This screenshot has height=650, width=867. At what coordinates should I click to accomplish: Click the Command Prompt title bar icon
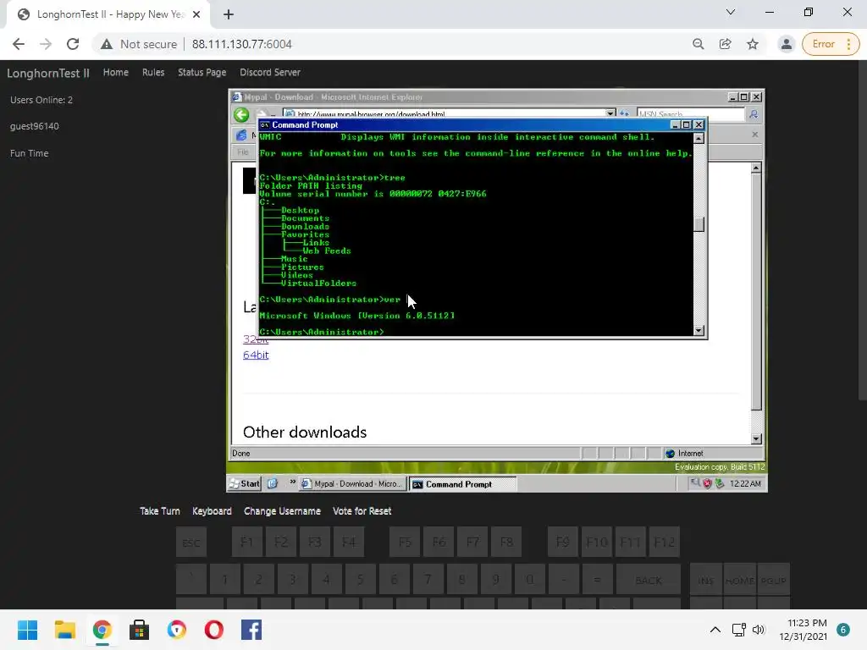265,125
